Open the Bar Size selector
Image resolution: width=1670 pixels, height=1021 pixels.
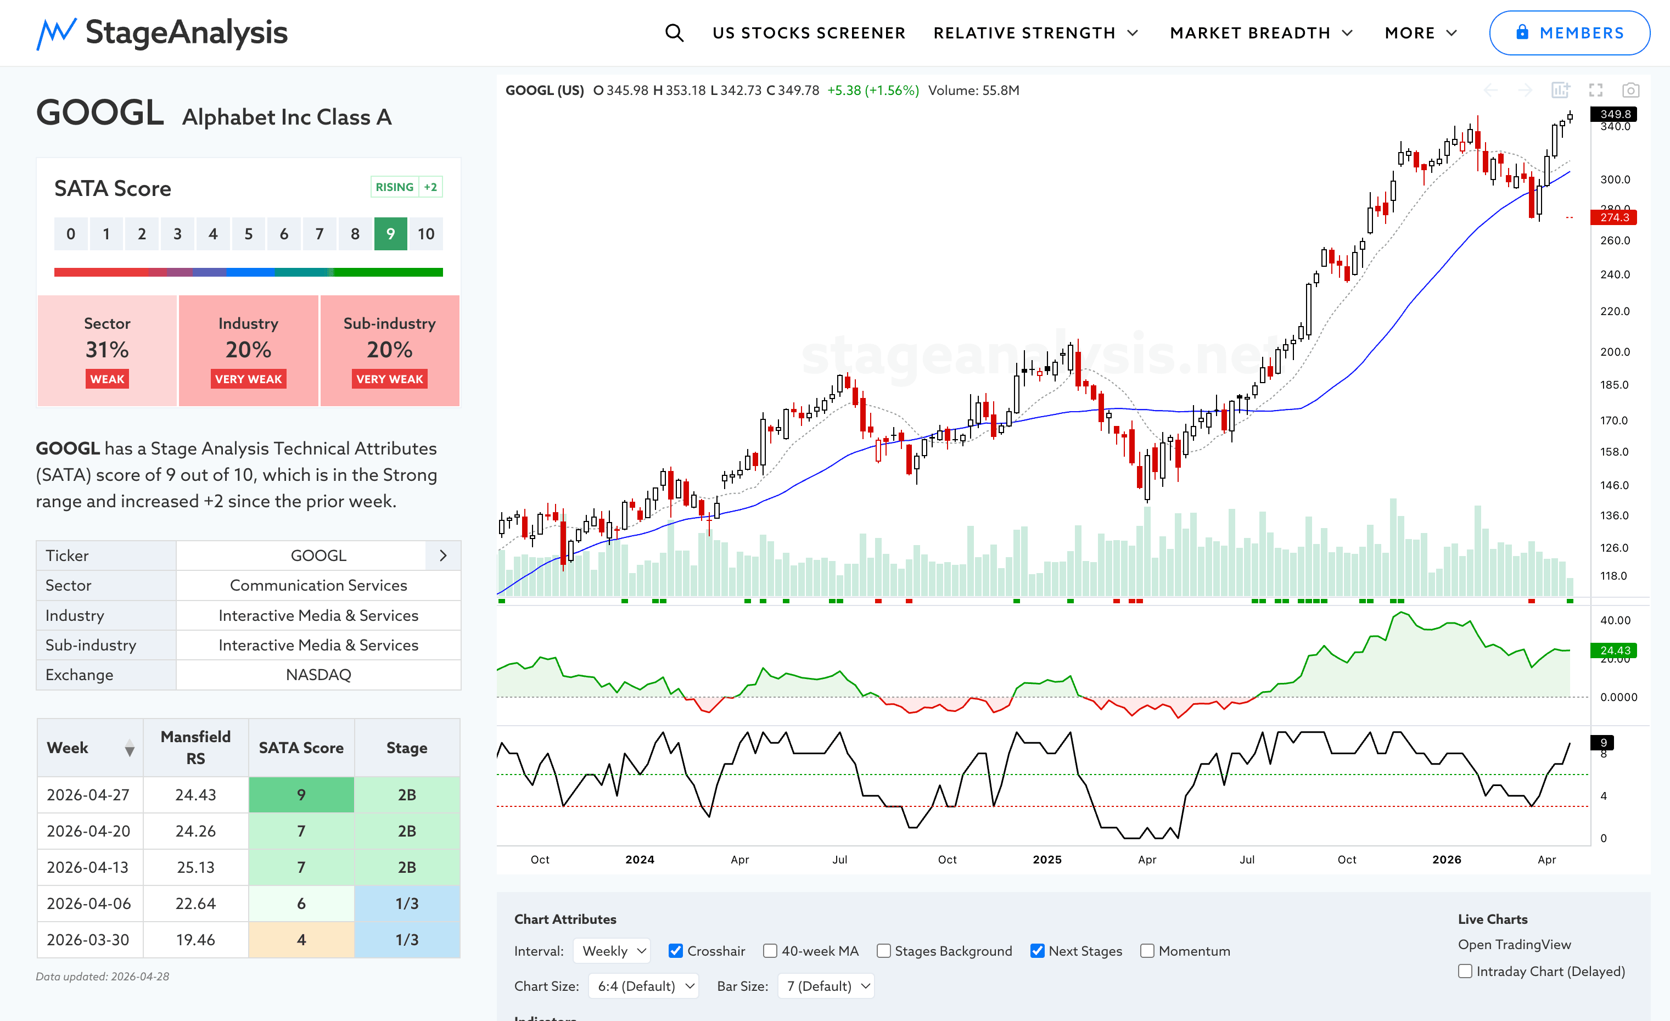click(x=826, y=986)
